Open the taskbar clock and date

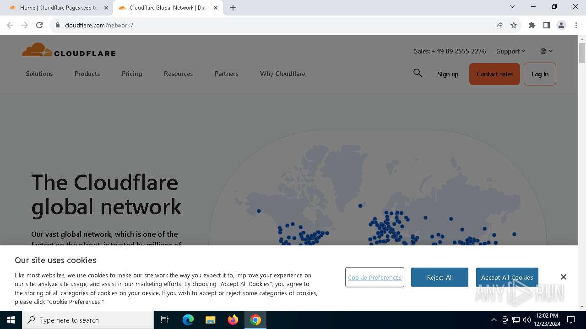[547, 320]
